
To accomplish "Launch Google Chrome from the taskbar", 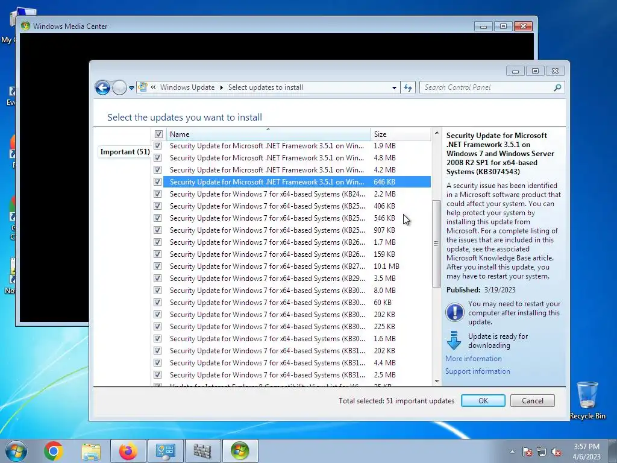I will pyautogui.click(x=54, y=451).
